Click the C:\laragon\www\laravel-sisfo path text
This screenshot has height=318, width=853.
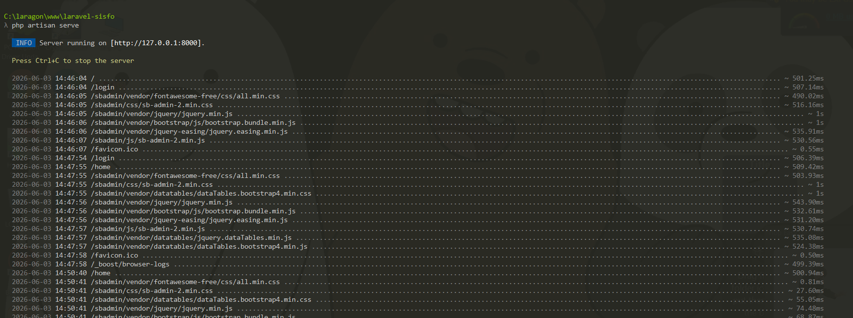coord(59,16)
